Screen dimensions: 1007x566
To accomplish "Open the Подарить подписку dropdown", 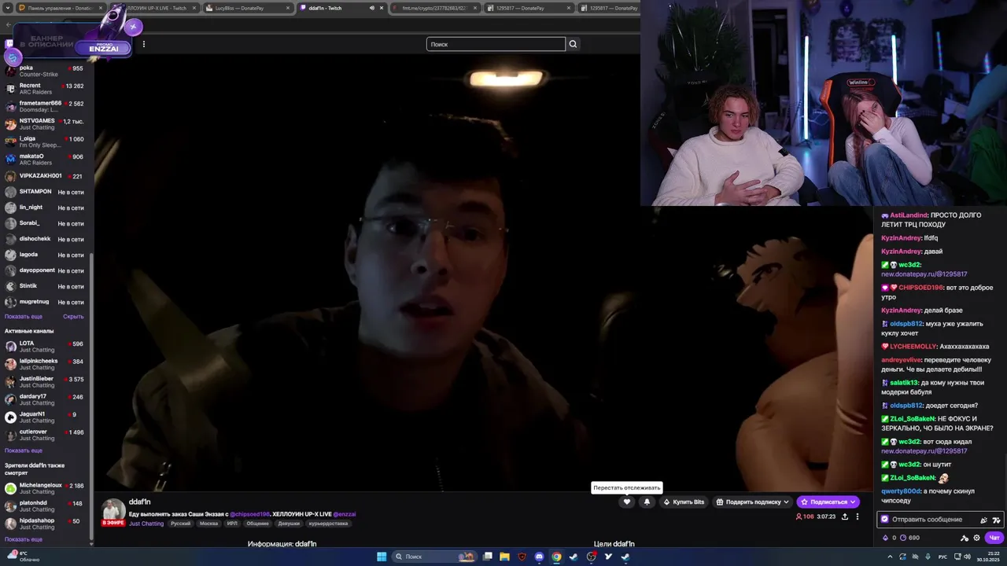I will pyautogui.click(x=752, y=502).
